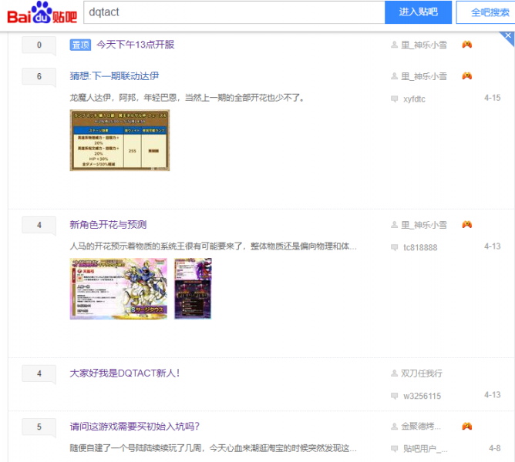
Task: Click excerpt 随便自建了一个号陆陆续续玩了几周
Action: coord(213,448)
